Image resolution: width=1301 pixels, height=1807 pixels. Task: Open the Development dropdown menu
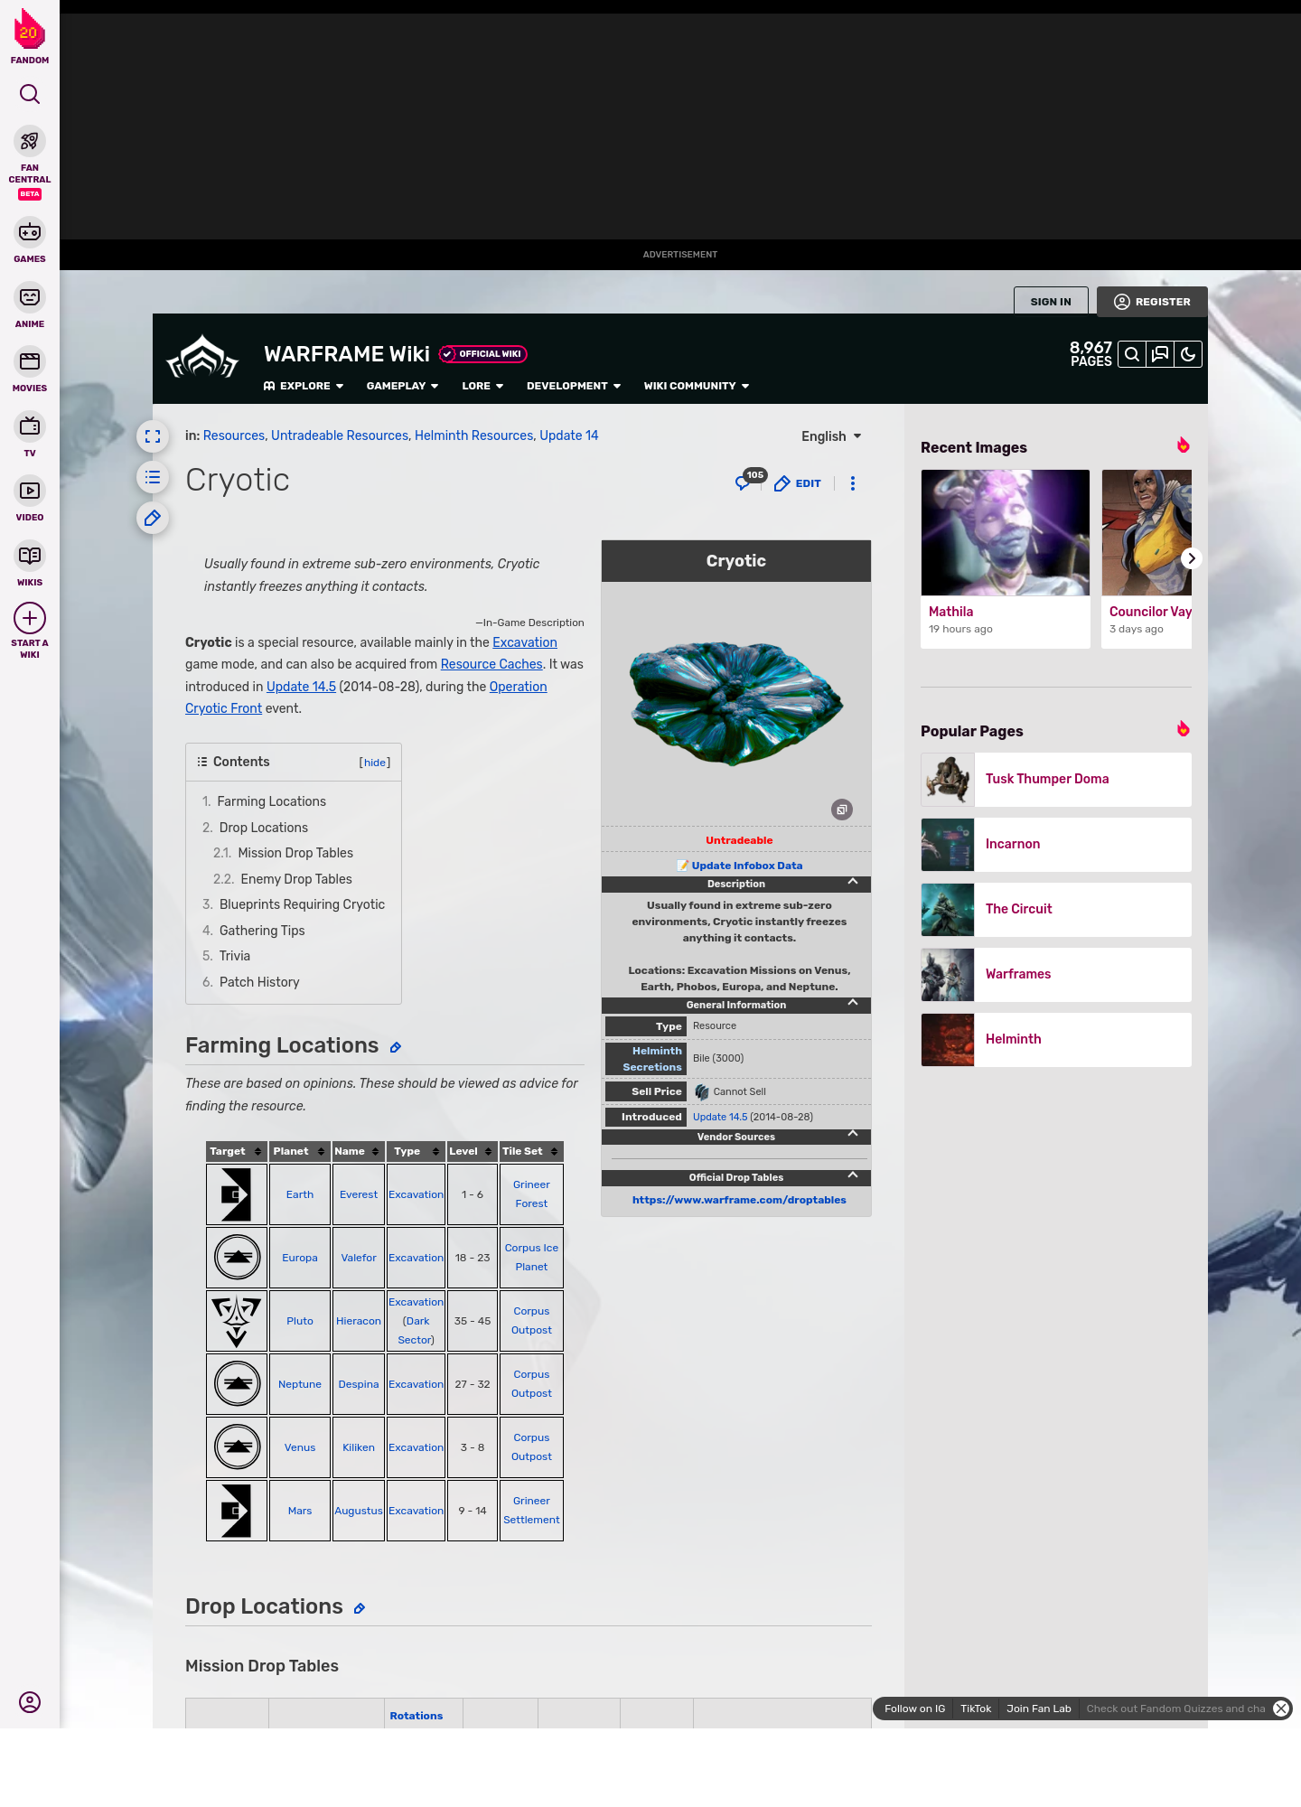(574, 386)
